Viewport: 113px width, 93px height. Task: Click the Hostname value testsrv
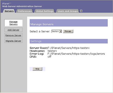[x=52, y=51]
